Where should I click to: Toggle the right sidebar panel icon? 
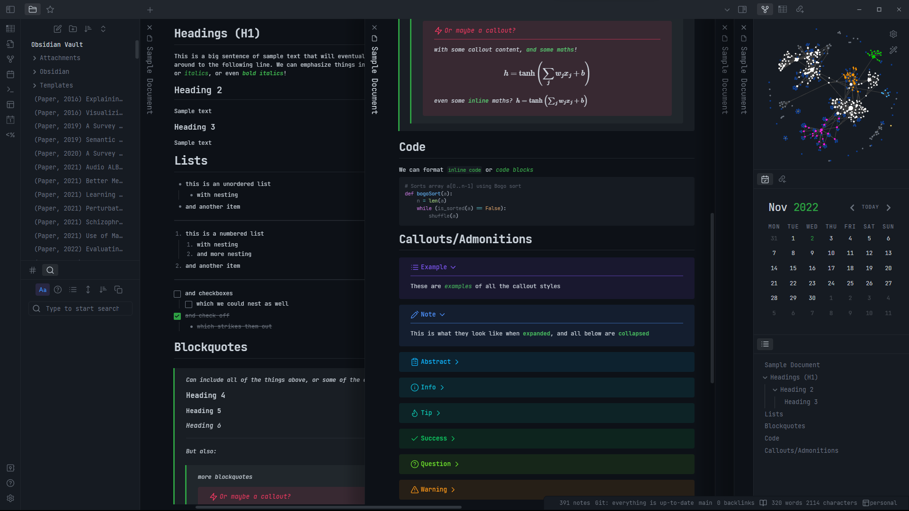pos(742,9)
